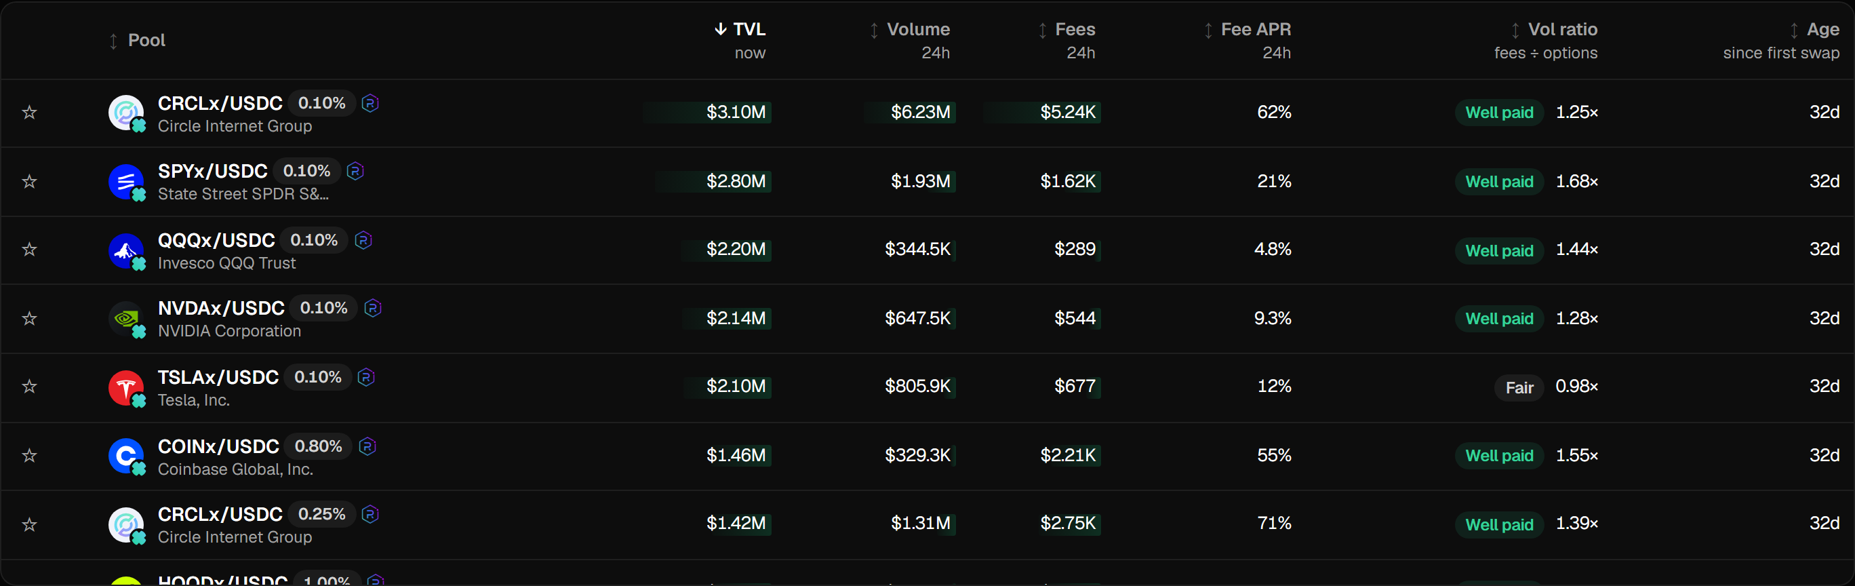1855x586 pixels.
Task: Favorite the QQQx/USDC pool with star
Action: pyautogui.click(x=30, y=250)
